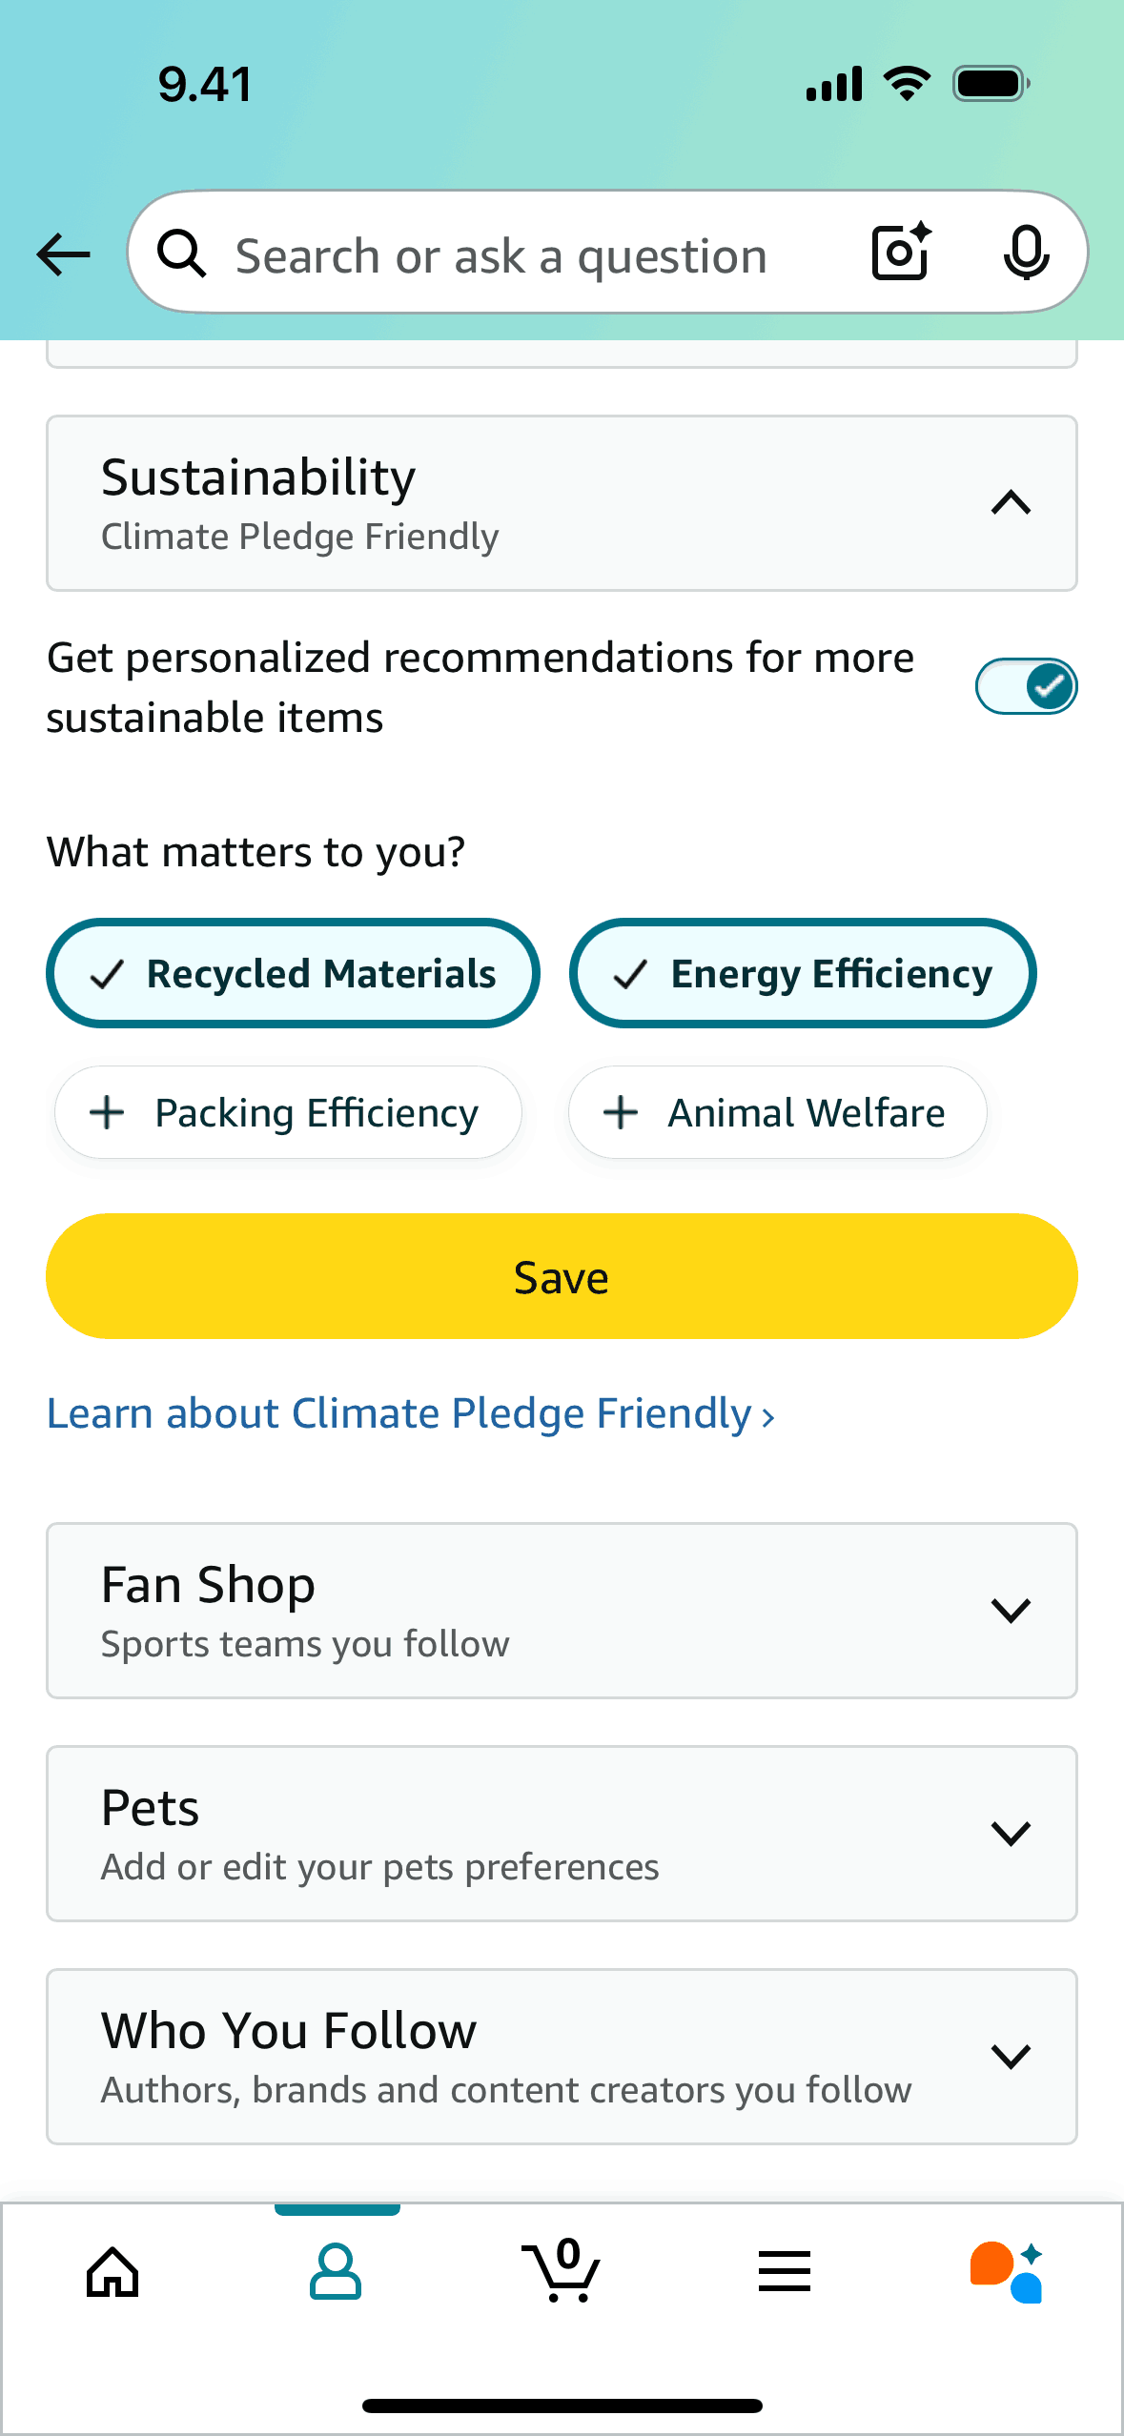The image size is (1124, 2436).
Task: Expand the Pets preferences section
Action: click(1011, 1834)
